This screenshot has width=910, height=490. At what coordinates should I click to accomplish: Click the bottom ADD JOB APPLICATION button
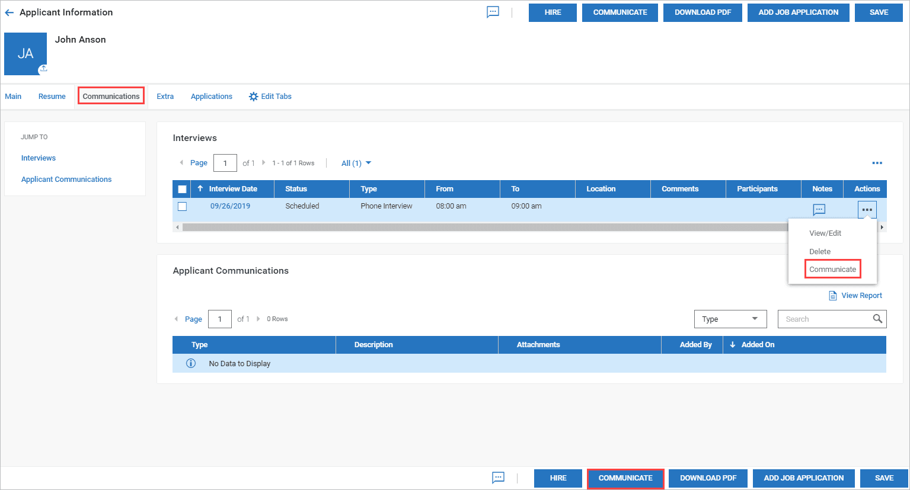point(804,478)
